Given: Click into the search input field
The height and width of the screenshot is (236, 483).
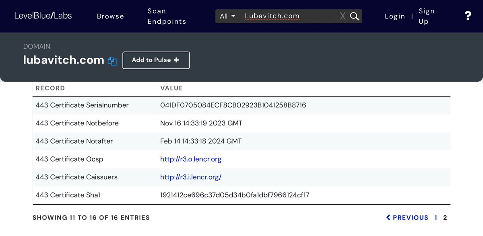Looking at the screenshot, I should point(290,16).
